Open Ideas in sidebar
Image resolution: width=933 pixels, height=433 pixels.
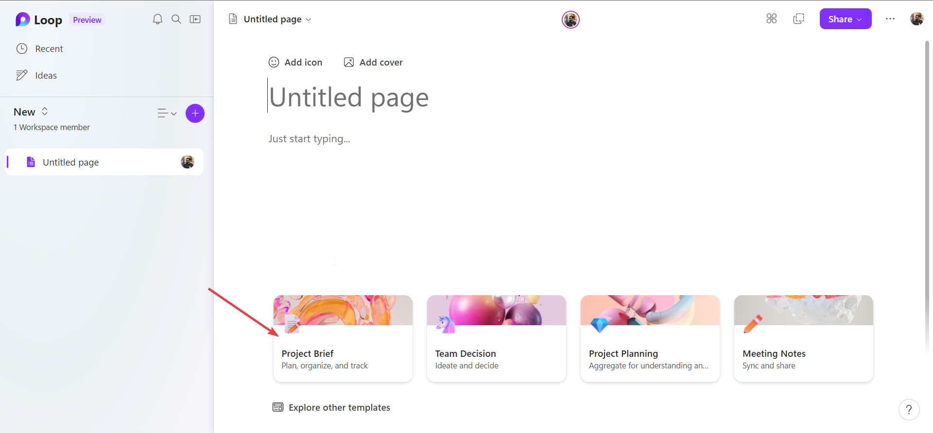36,76
